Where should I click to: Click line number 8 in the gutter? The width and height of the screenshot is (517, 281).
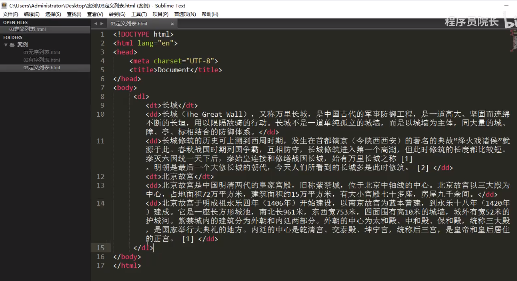coord(102,96)
